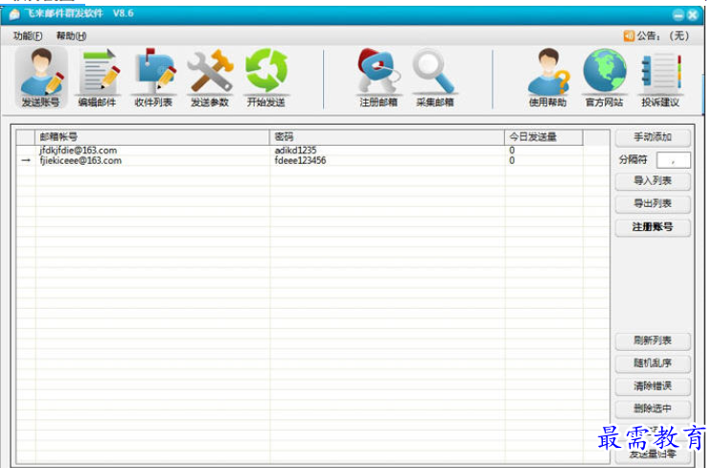Open the 发送参数 send settings icon

point(210,77)
